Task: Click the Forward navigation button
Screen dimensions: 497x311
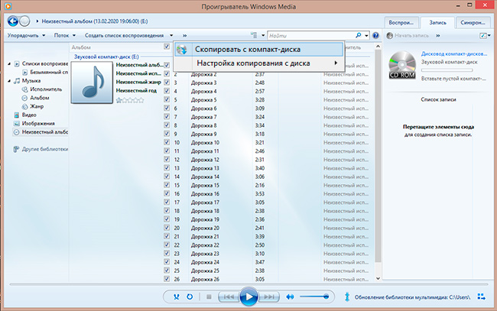Action: pos(24,21)
